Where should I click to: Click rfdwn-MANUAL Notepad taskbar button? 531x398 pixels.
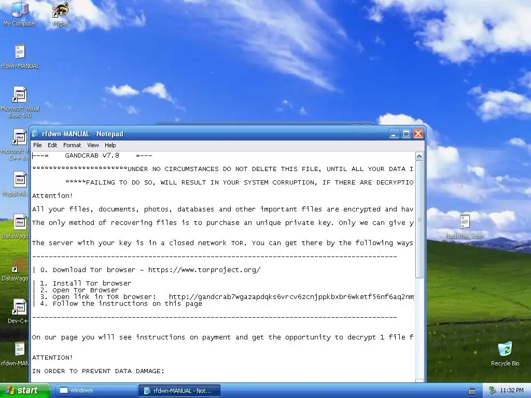(179, 391)
